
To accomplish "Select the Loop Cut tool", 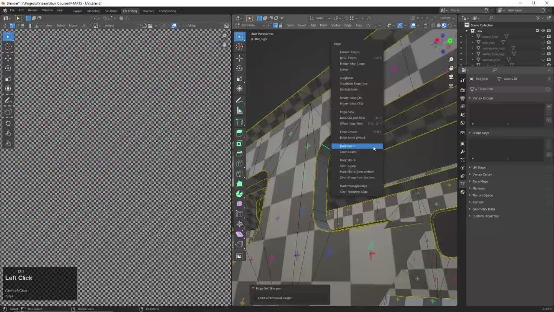I will click(239, 164).
